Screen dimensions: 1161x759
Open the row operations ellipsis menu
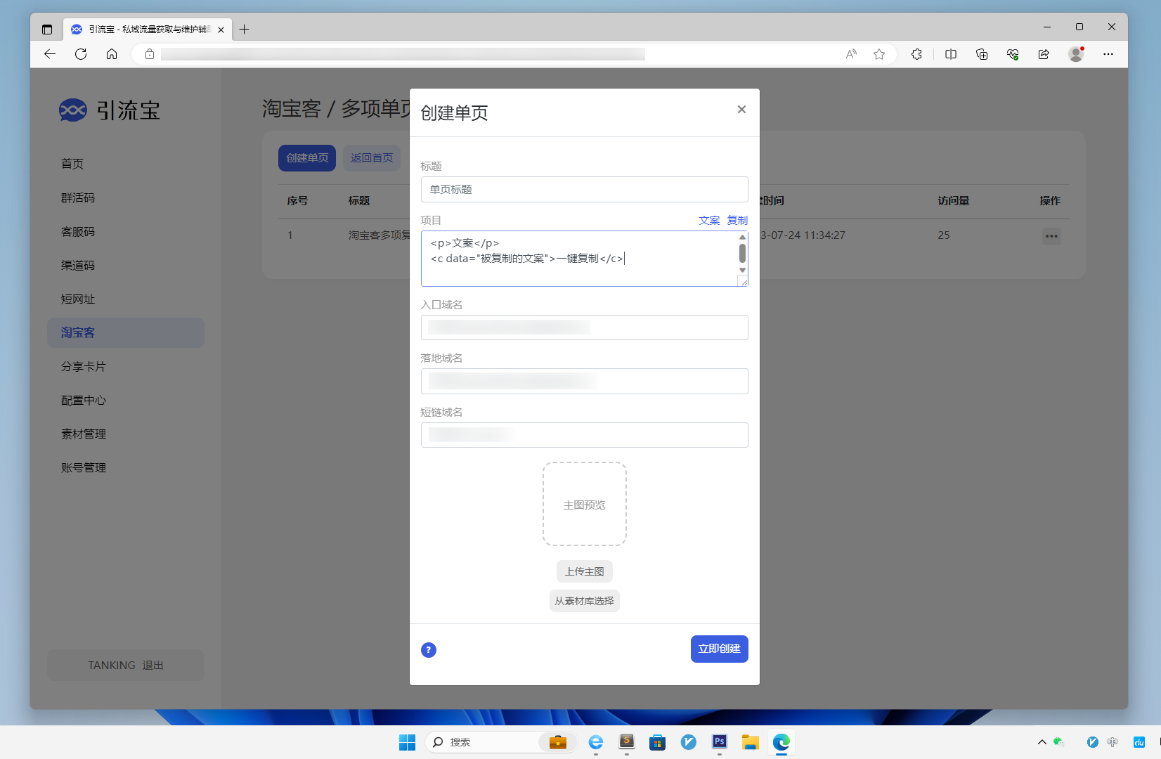[x=1051, y=236]
